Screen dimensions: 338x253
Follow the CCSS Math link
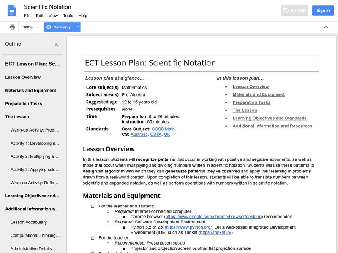(163, 129)
